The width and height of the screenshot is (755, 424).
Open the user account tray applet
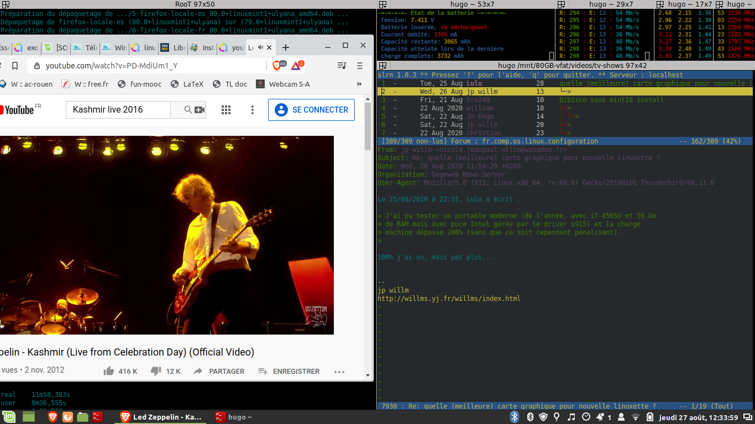coord(622,417)
